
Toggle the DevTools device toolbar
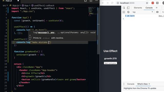128,8
